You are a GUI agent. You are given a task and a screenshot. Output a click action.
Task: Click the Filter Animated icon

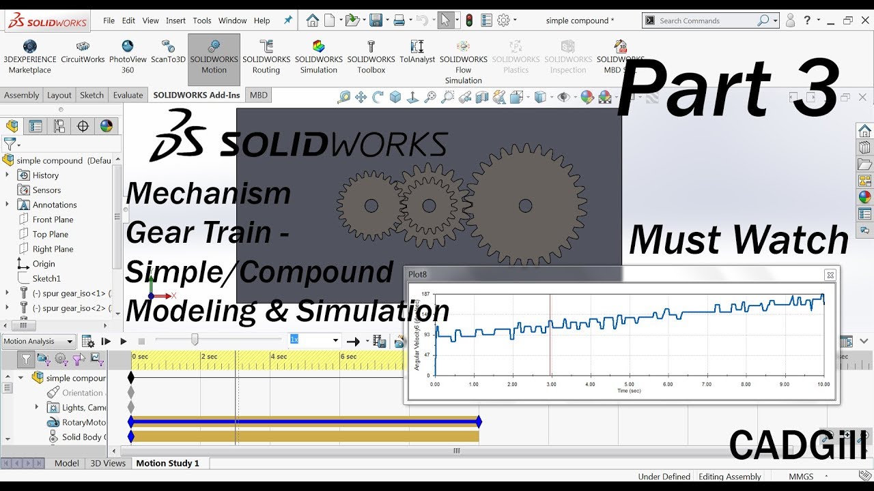point(44,359)
